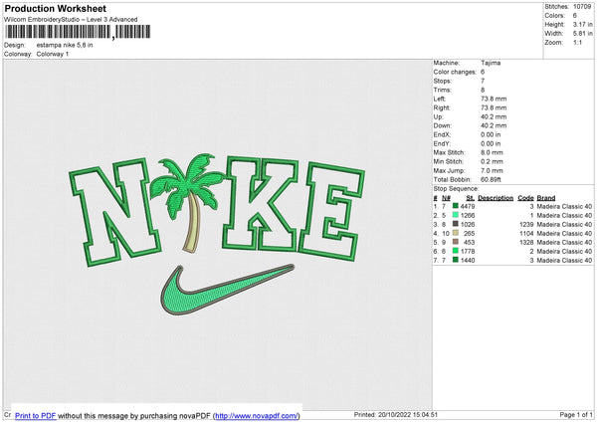Click thread code 1239
This screenshot has width=597, height=422.
526,224
